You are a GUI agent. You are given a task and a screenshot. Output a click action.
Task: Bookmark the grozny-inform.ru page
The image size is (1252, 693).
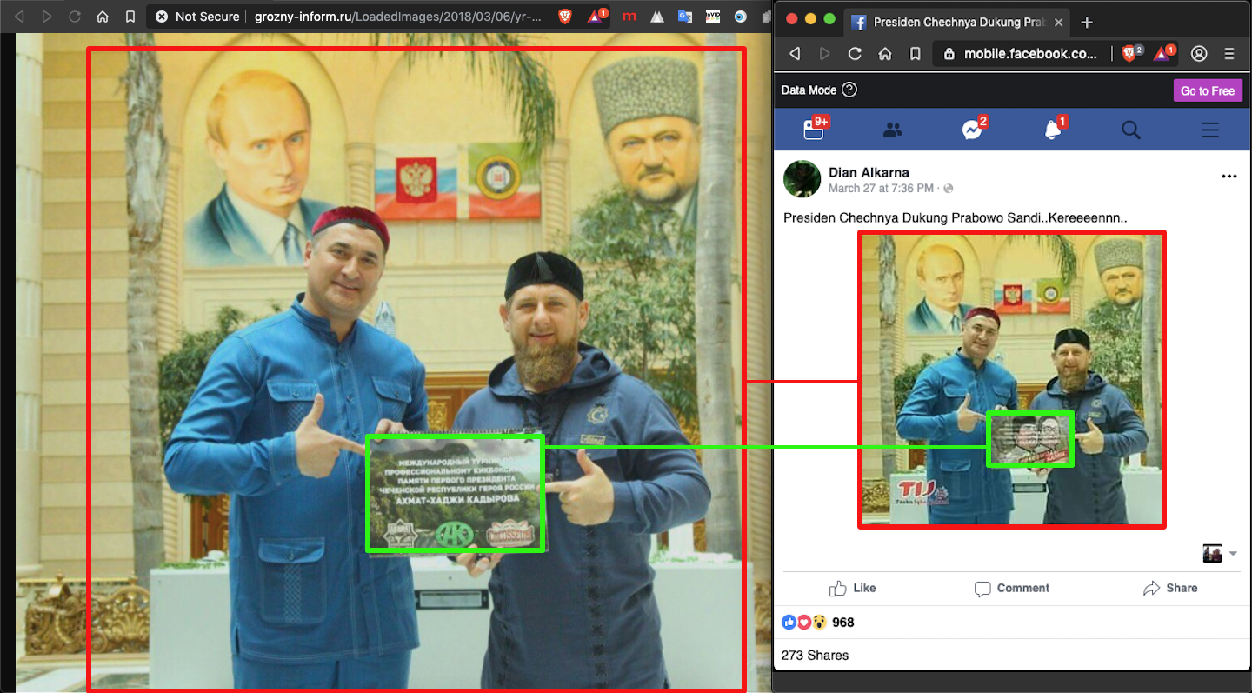point(130,17)
